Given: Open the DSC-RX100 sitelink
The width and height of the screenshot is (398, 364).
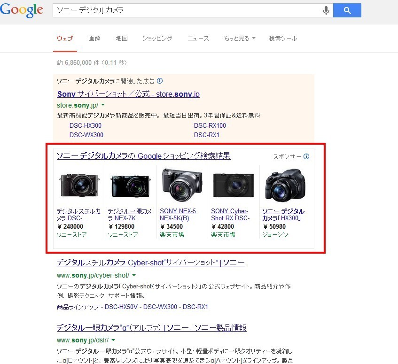Looking at the screenshot, I should (210, 125).
